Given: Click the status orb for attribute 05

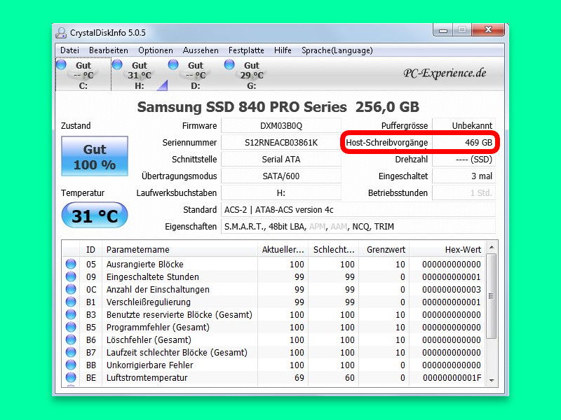Looking at the screenshot, I should [x=71, y=264].
